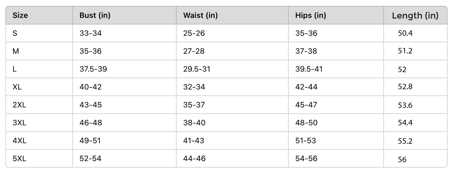The width and height of the screenshot is (450, 173).
Task: Click the Waist (in) column header
Action: click(200, 15)
